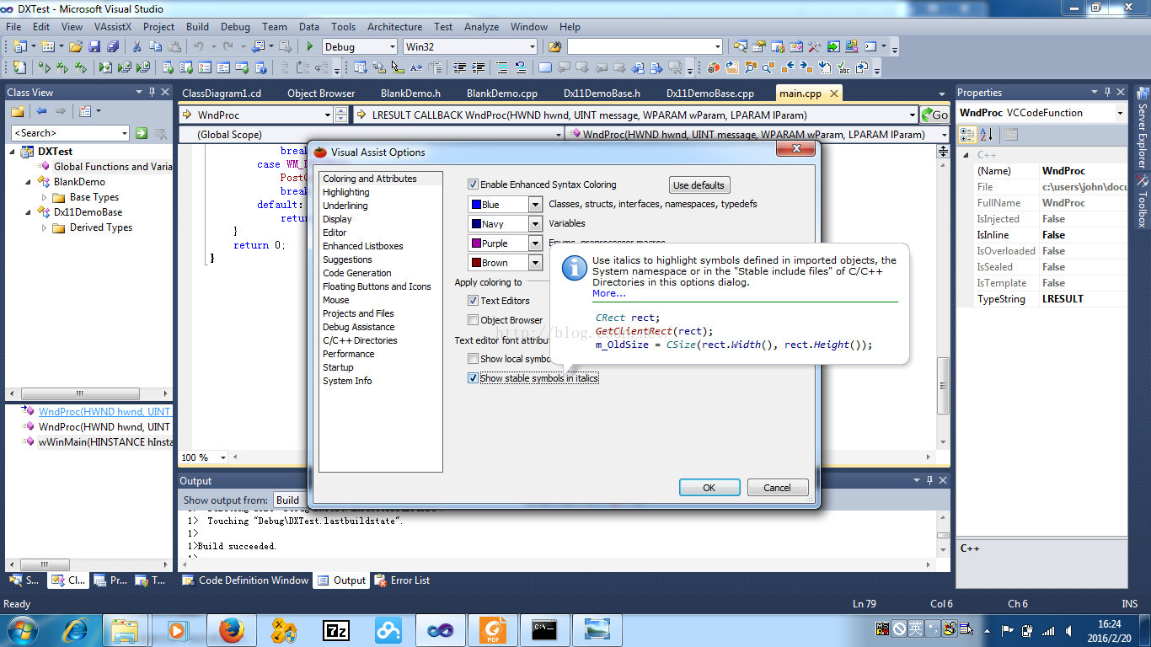Screen dimensions: 1151x647
Task: Open the Architecture menu
Action: click(x=394, y=27)
